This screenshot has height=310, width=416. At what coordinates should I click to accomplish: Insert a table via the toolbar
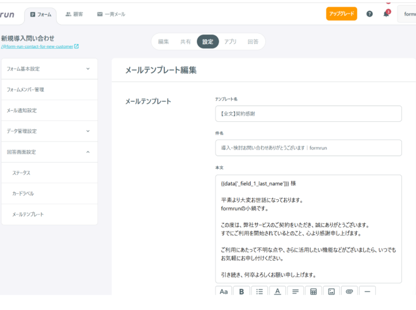pos(313,291)
